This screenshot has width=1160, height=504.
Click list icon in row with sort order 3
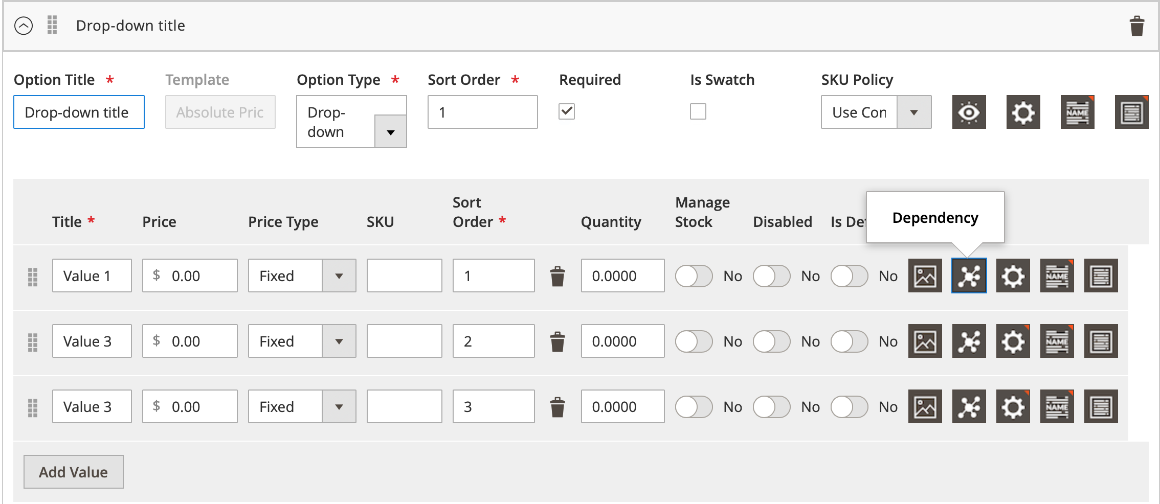click(1101, 407)
